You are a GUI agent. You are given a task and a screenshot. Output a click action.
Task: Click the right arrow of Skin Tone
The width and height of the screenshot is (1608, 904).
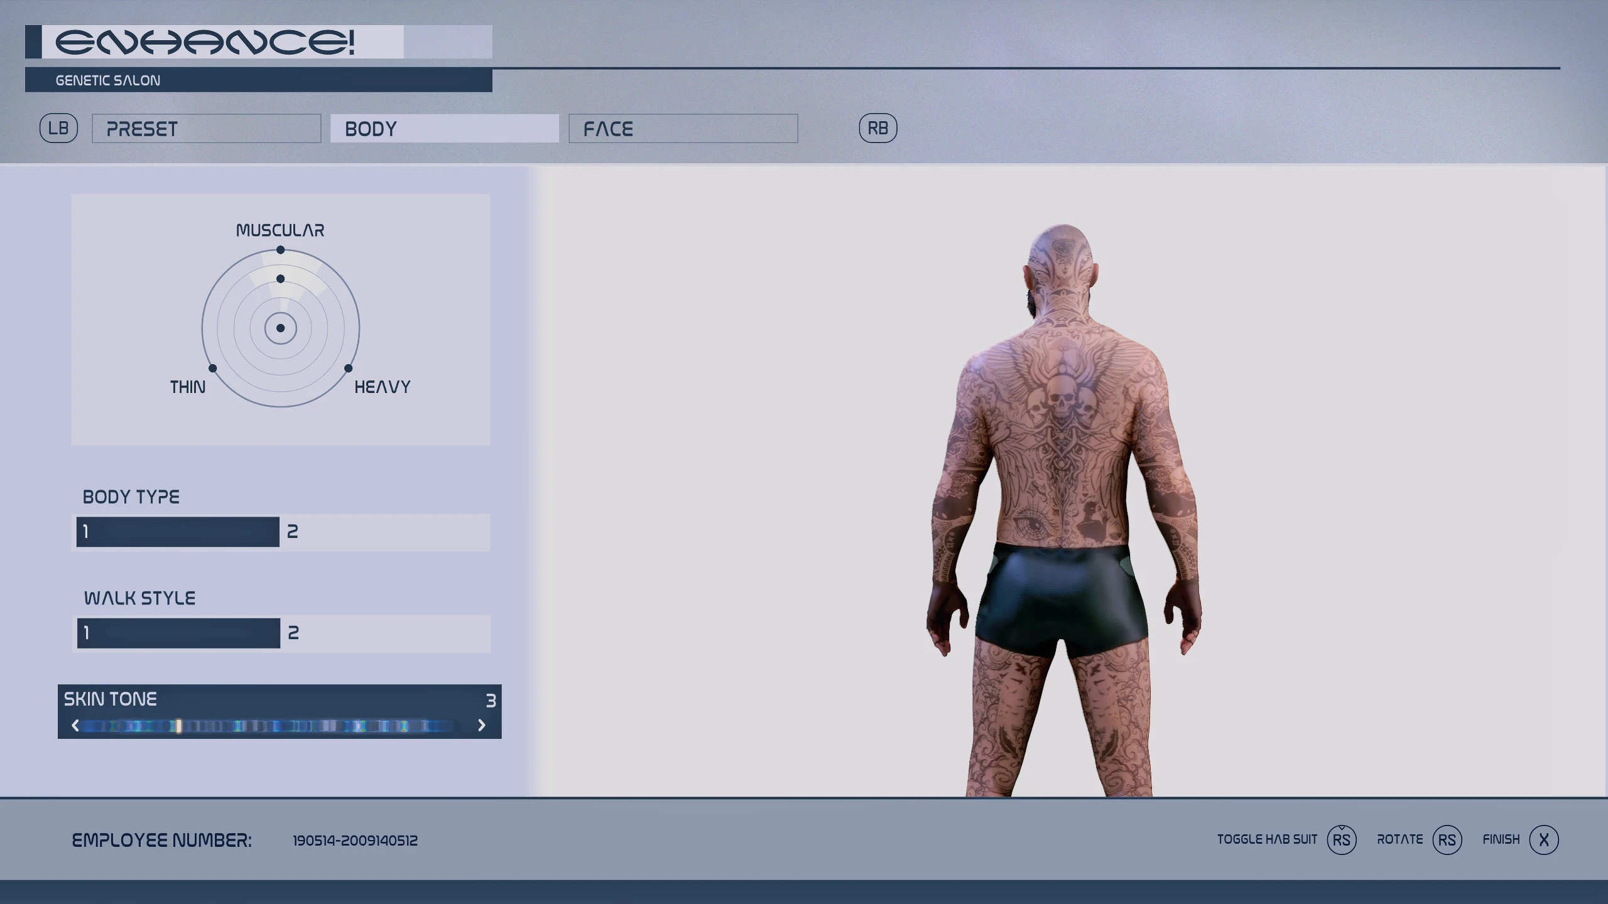tap(482, 726)
